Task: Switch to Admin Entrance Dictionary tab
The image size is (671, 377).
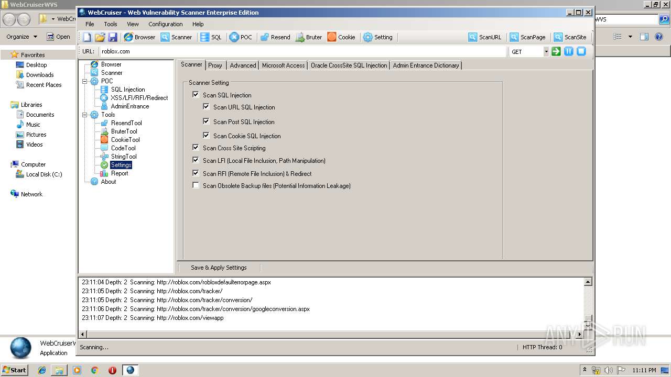Action: pos(426,65)
